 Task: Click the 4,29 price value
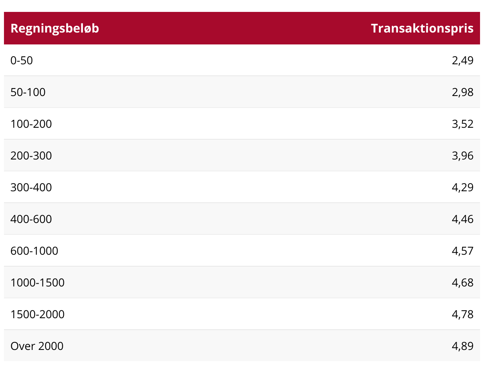point(463,187)
